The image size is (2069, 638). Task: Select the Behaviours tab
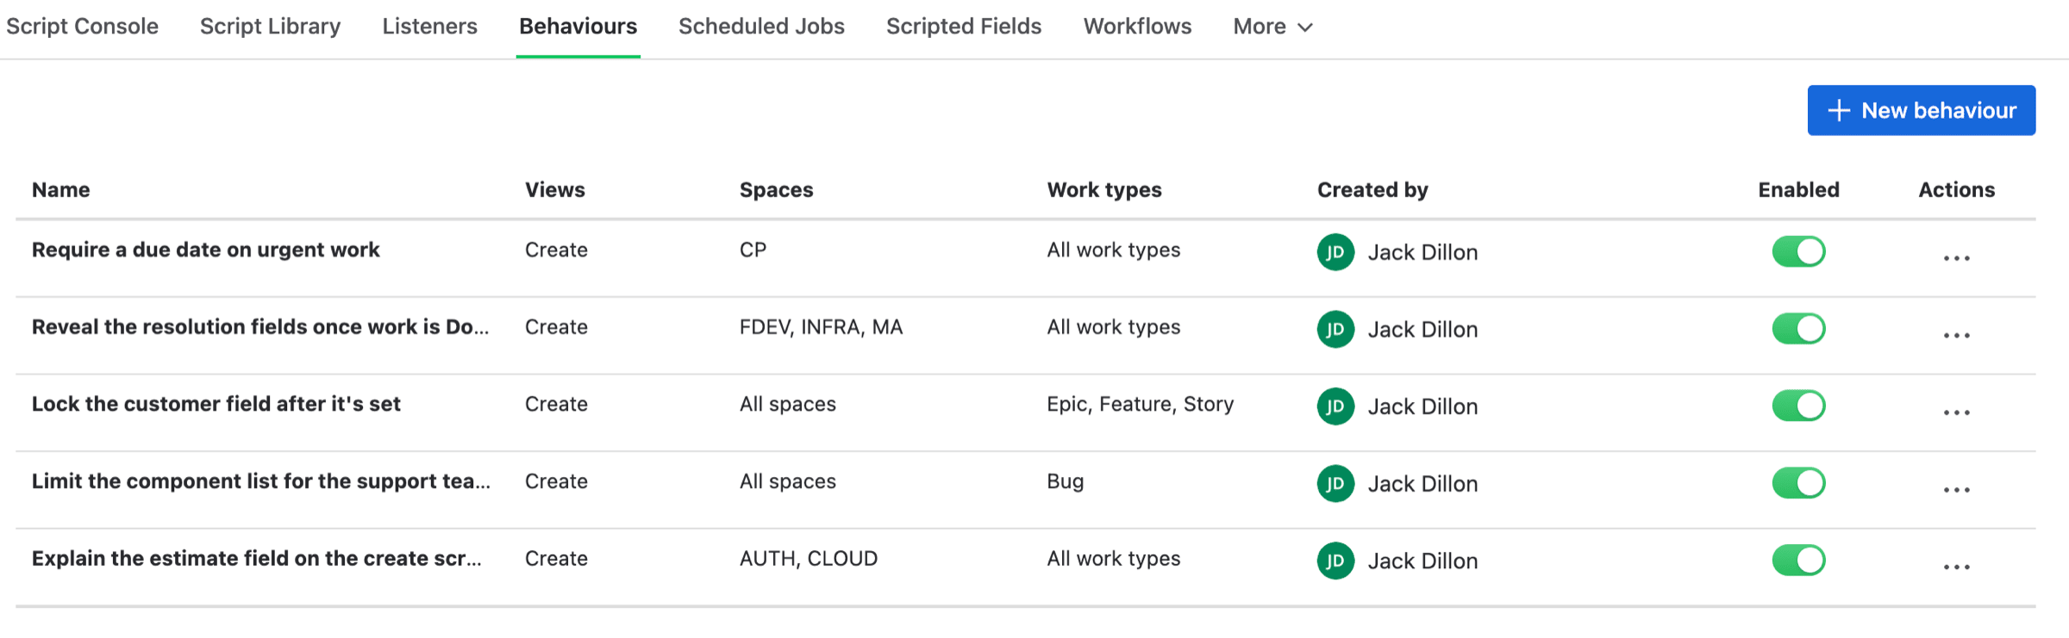point(578,27)
